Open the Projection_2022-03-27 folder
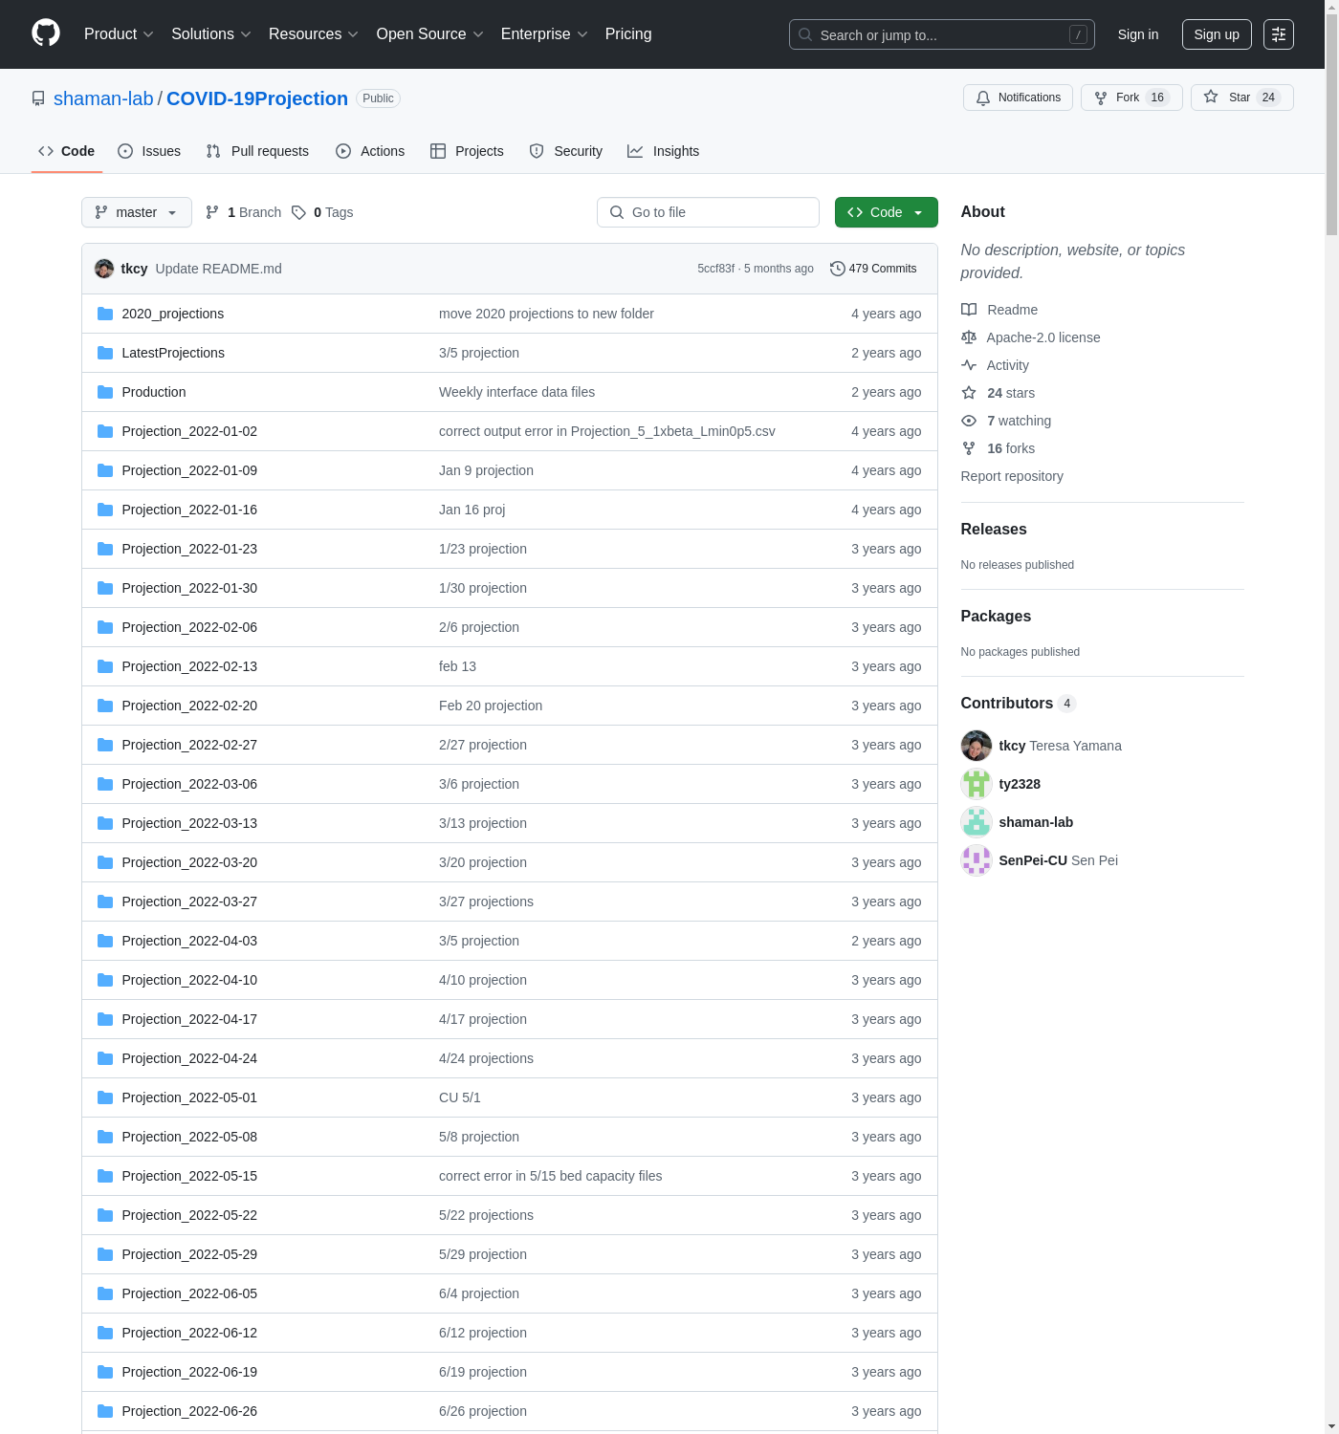Screen dimensions: 1339x1434 189,902
